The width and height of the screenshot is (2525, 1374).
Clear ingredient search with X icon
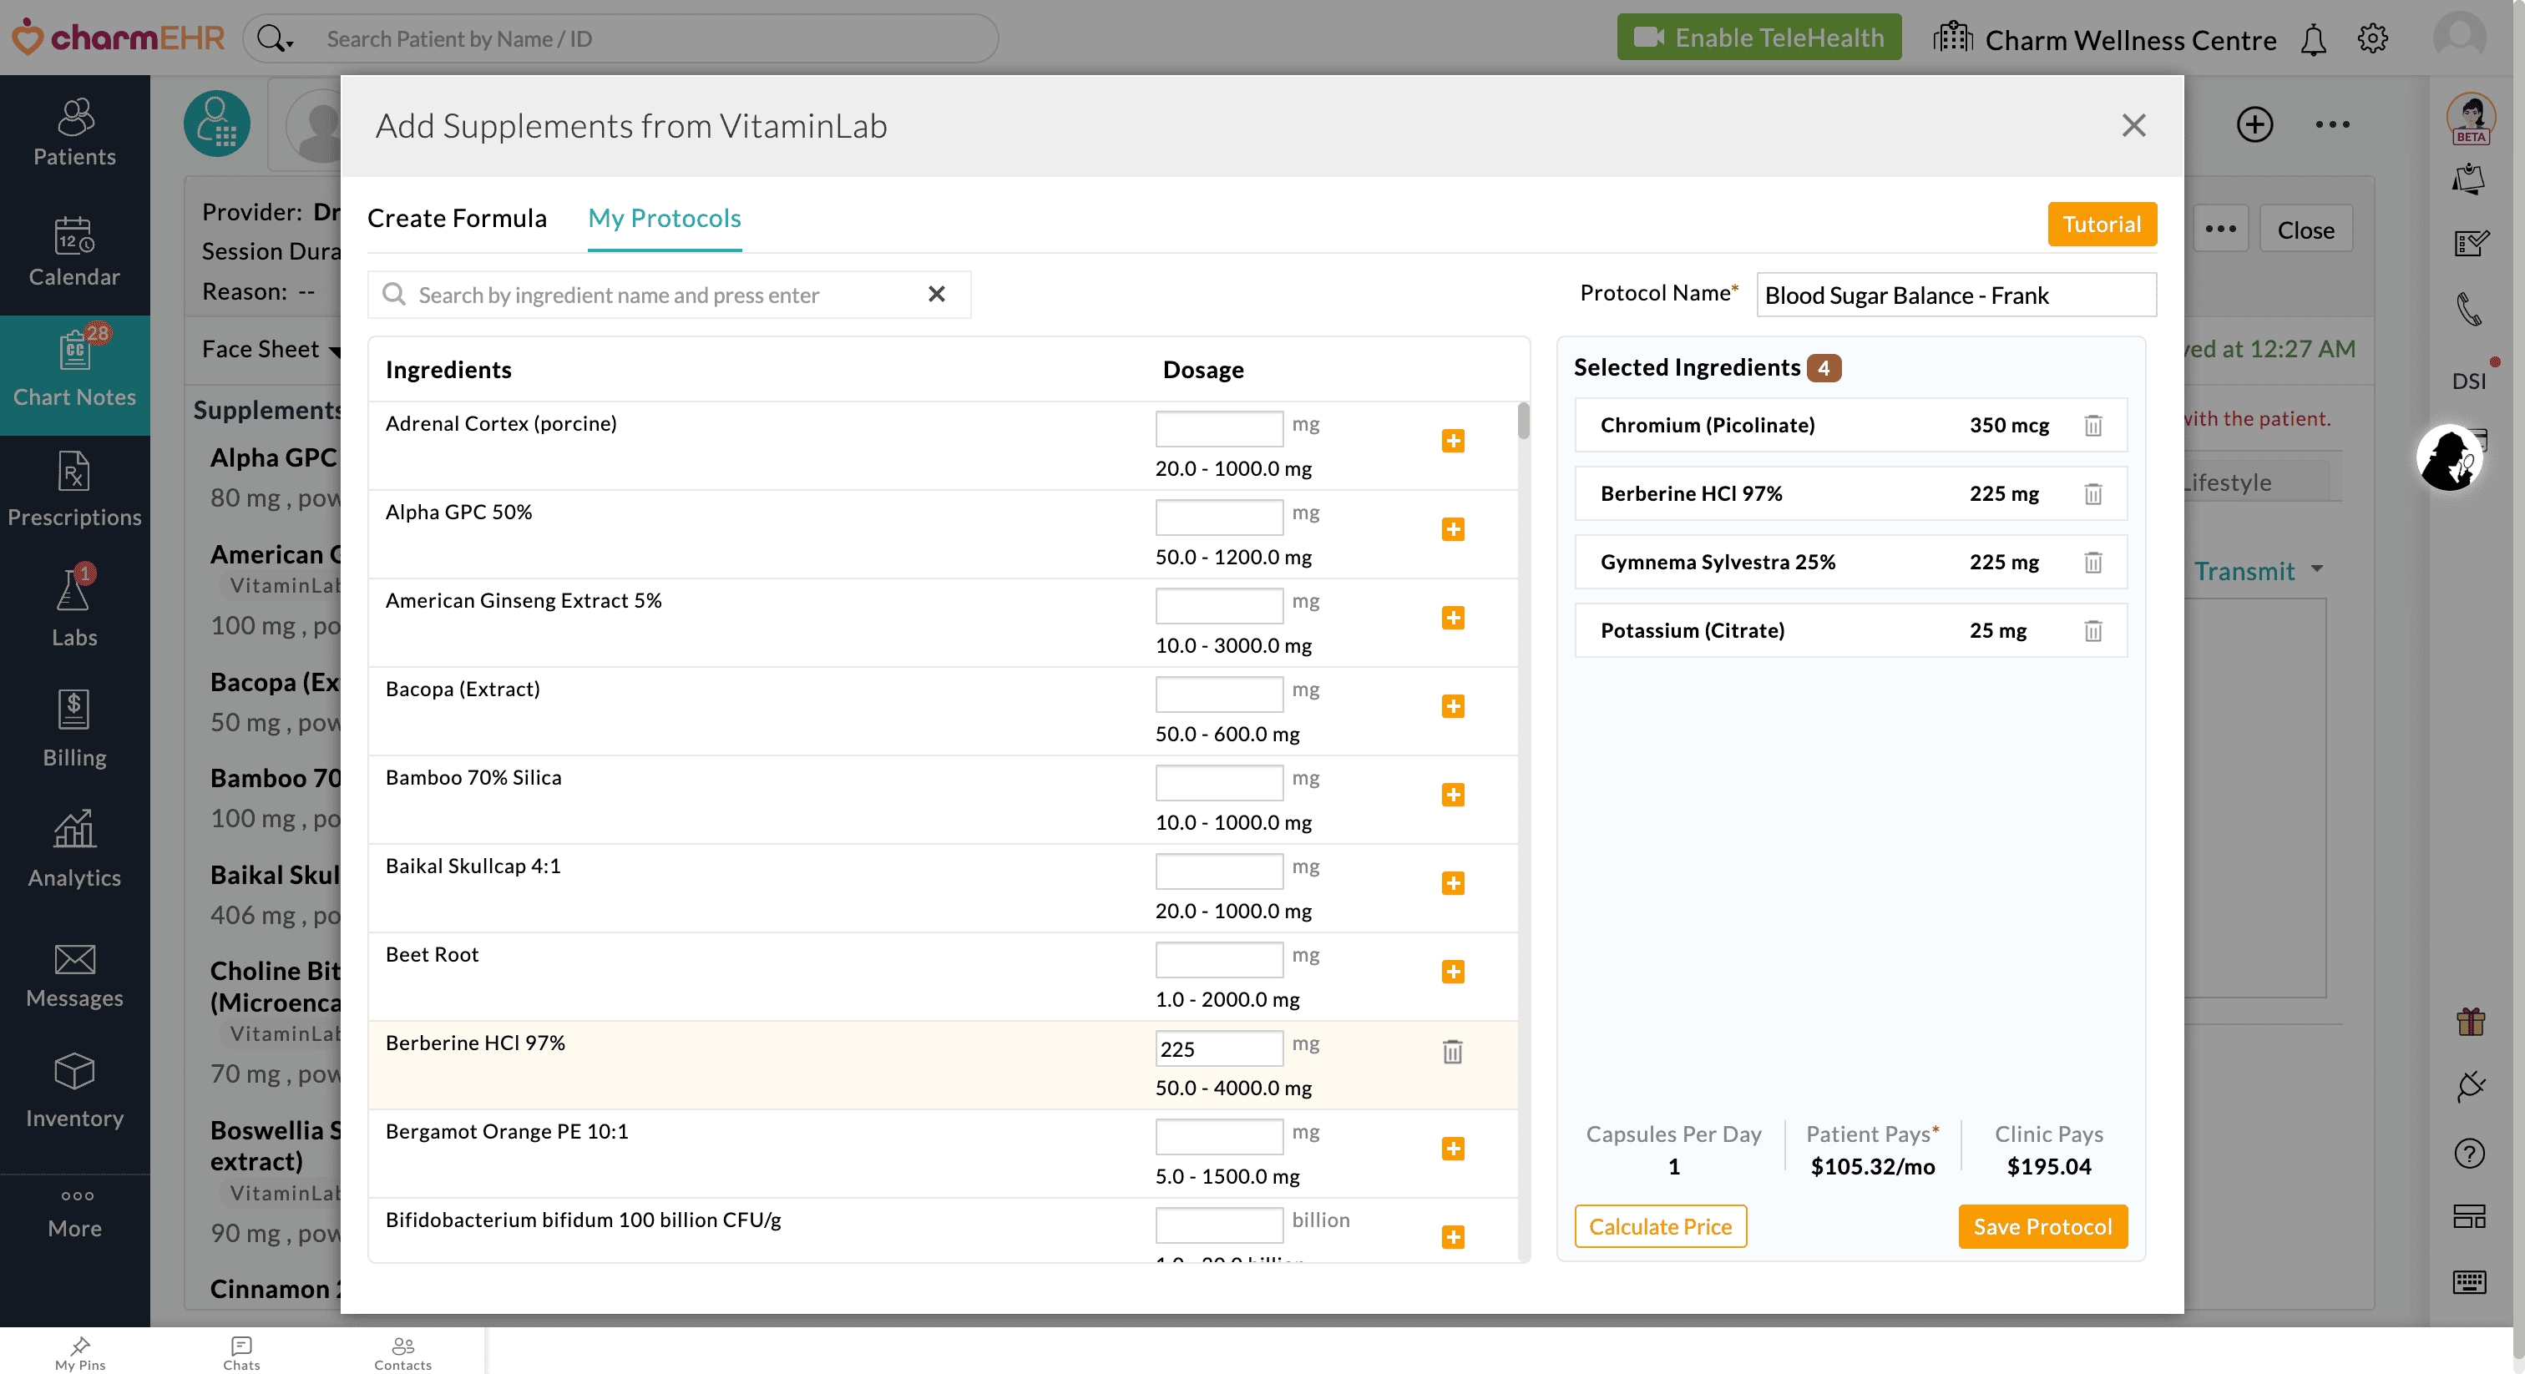(x=936, y=294)
